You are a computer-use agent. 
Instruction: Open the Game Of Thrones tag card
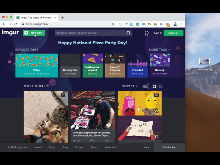point(115,66)
